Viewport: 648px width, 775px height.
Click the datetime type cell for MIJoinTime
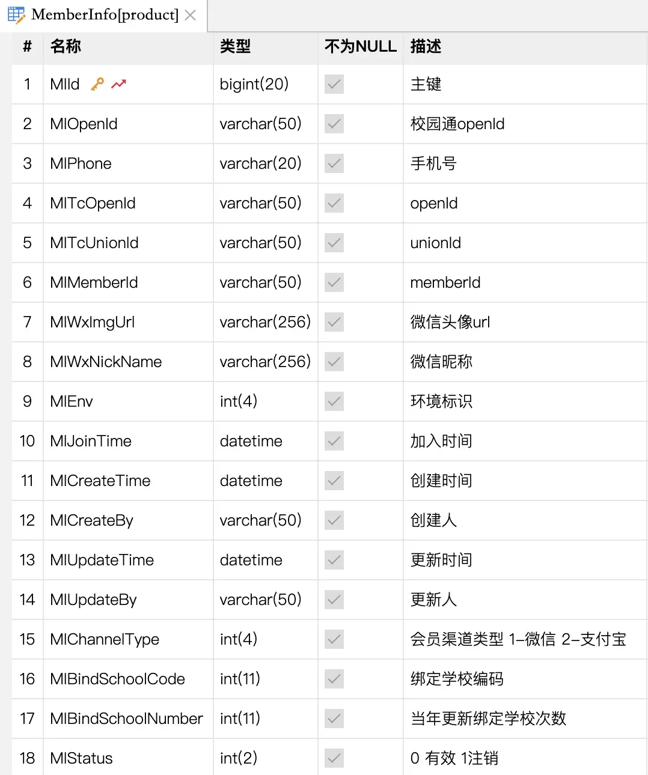point(251,441)
